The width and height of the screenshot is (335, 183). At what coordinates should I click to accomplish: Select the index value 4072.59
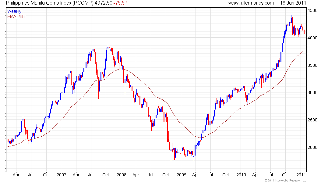click(104, 3)
